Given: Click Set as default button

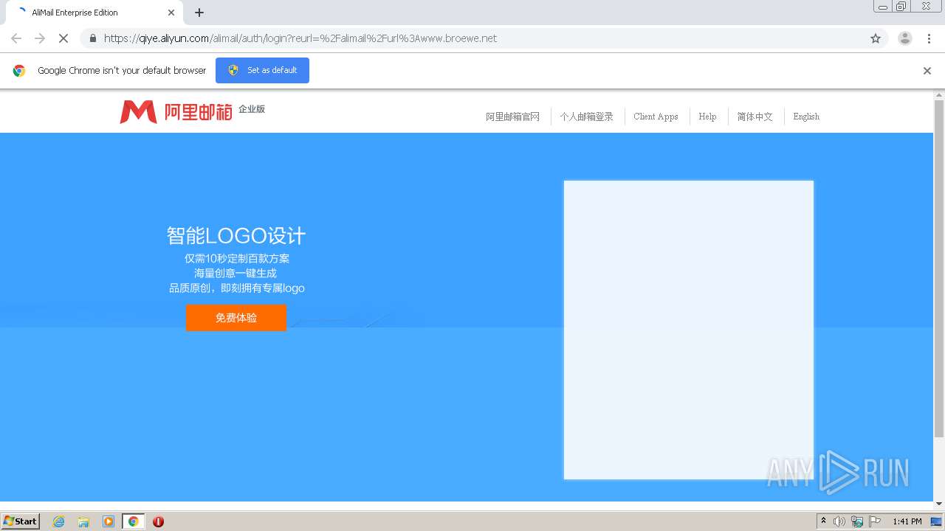Looking at the screenshot, I should (x=262, y=70).
